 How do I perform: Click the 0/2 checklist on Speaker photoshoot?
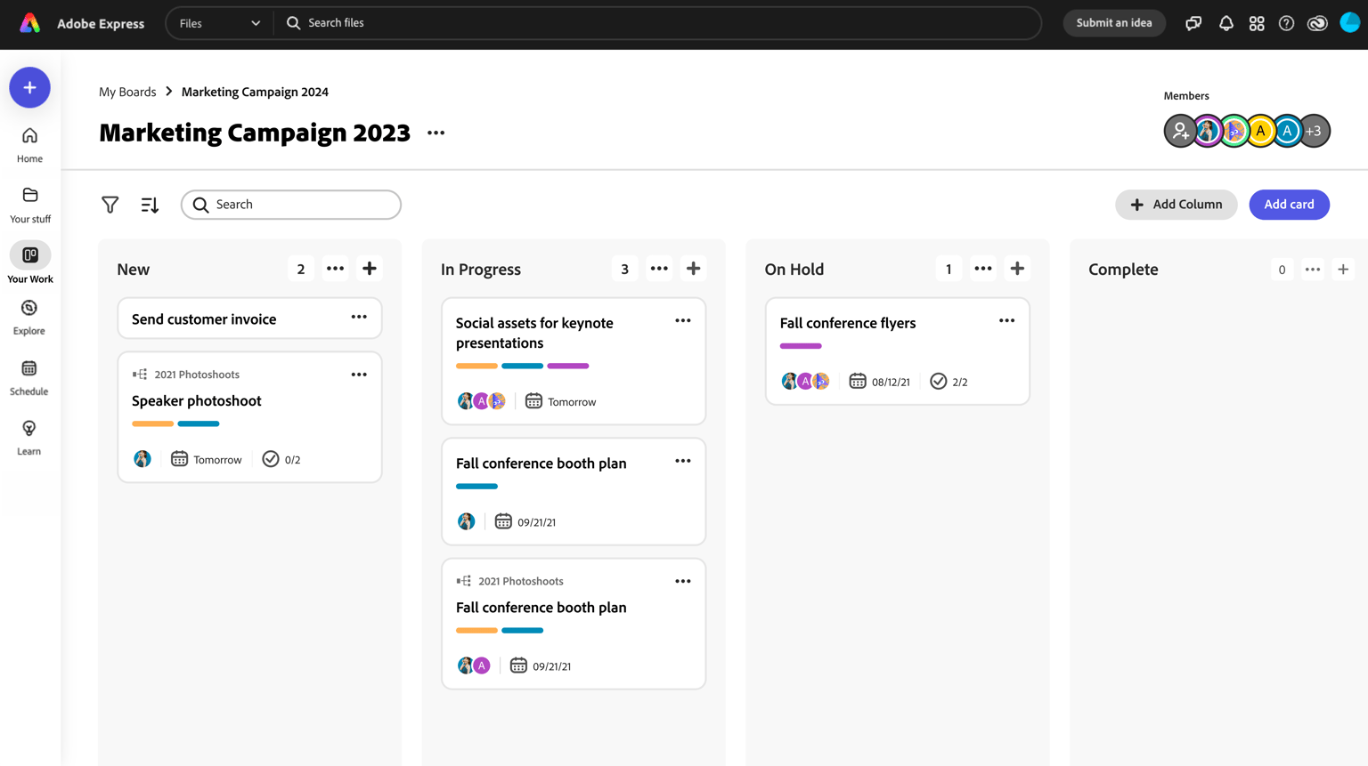(281, 459)
